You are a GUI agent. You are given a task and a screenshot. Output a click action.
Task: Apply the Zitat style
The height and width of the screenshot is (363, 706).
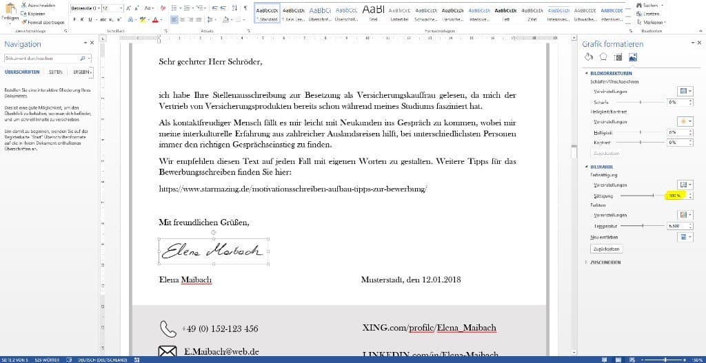(x=532, y=13)
